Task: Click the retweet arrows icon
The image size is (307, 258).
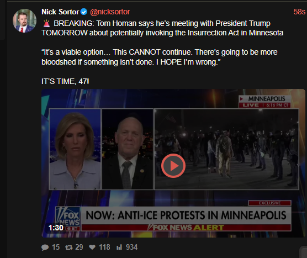Action: (68, 248)
